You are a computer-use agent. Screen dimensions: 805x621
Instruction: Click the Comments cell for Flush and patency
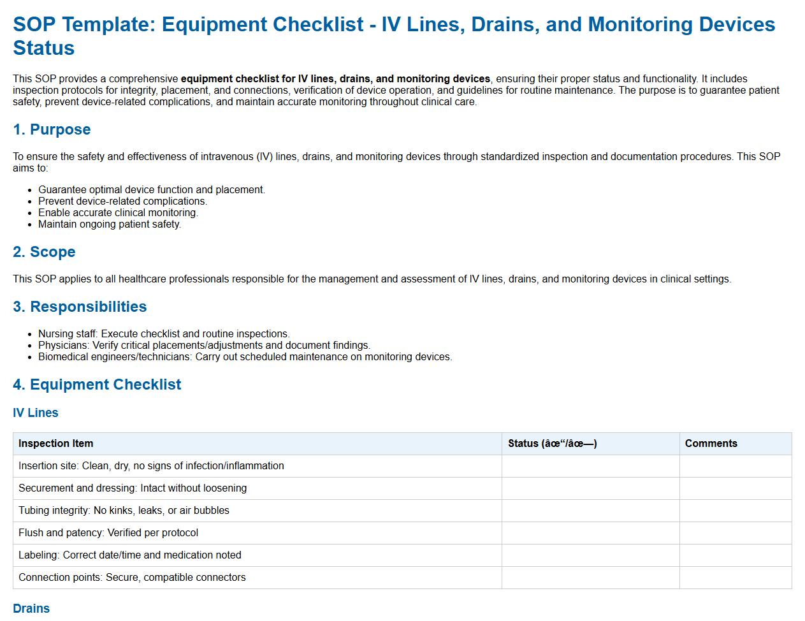point(736,533)
